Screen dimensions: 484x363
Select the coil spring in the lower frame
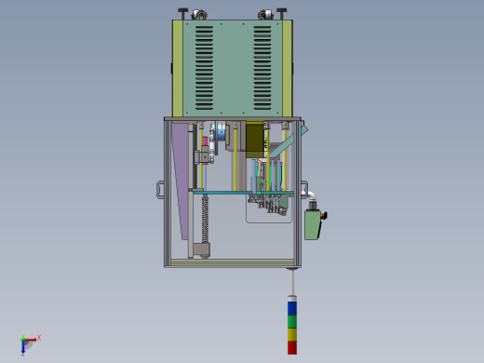click(205, 221)
